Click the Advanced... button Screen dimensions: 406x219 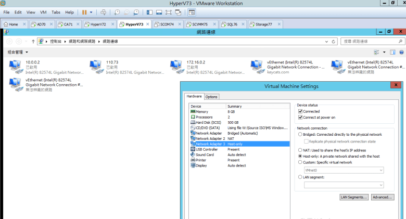coord(382,197)
